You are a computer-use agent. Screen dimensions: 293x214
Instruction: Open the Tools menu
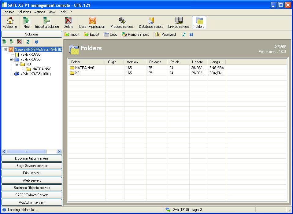tap(63, 12)
